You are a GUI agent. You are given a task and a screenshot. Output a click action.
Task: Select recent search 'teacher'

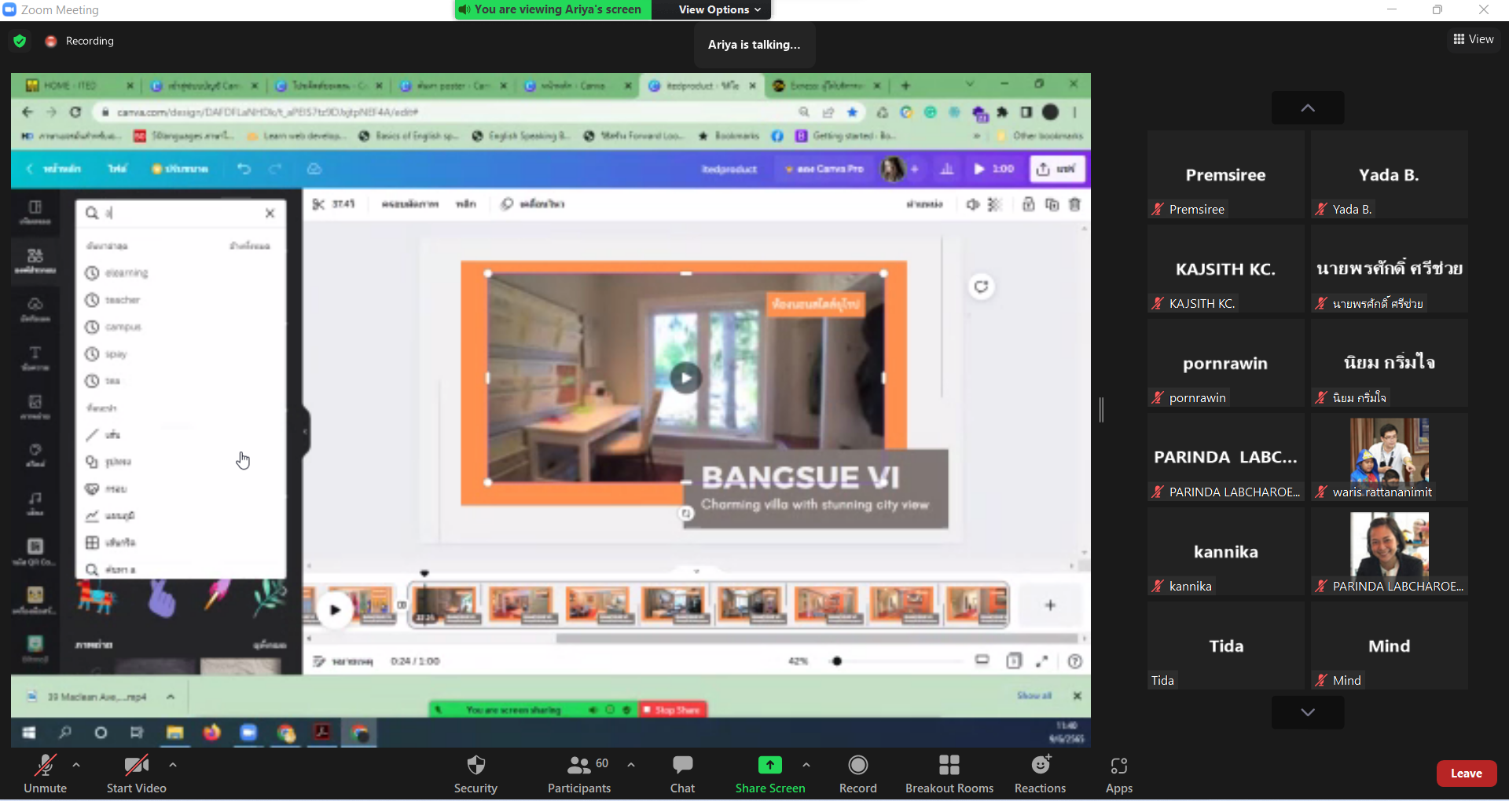coord(123,300)
